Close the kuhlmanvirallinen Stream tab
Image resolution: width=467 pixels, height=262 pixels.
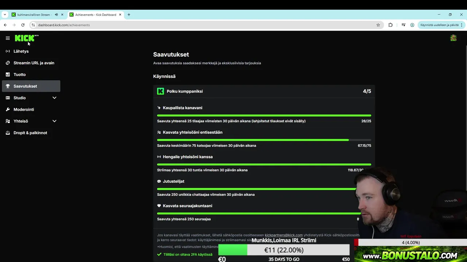[x=62, y=15]
